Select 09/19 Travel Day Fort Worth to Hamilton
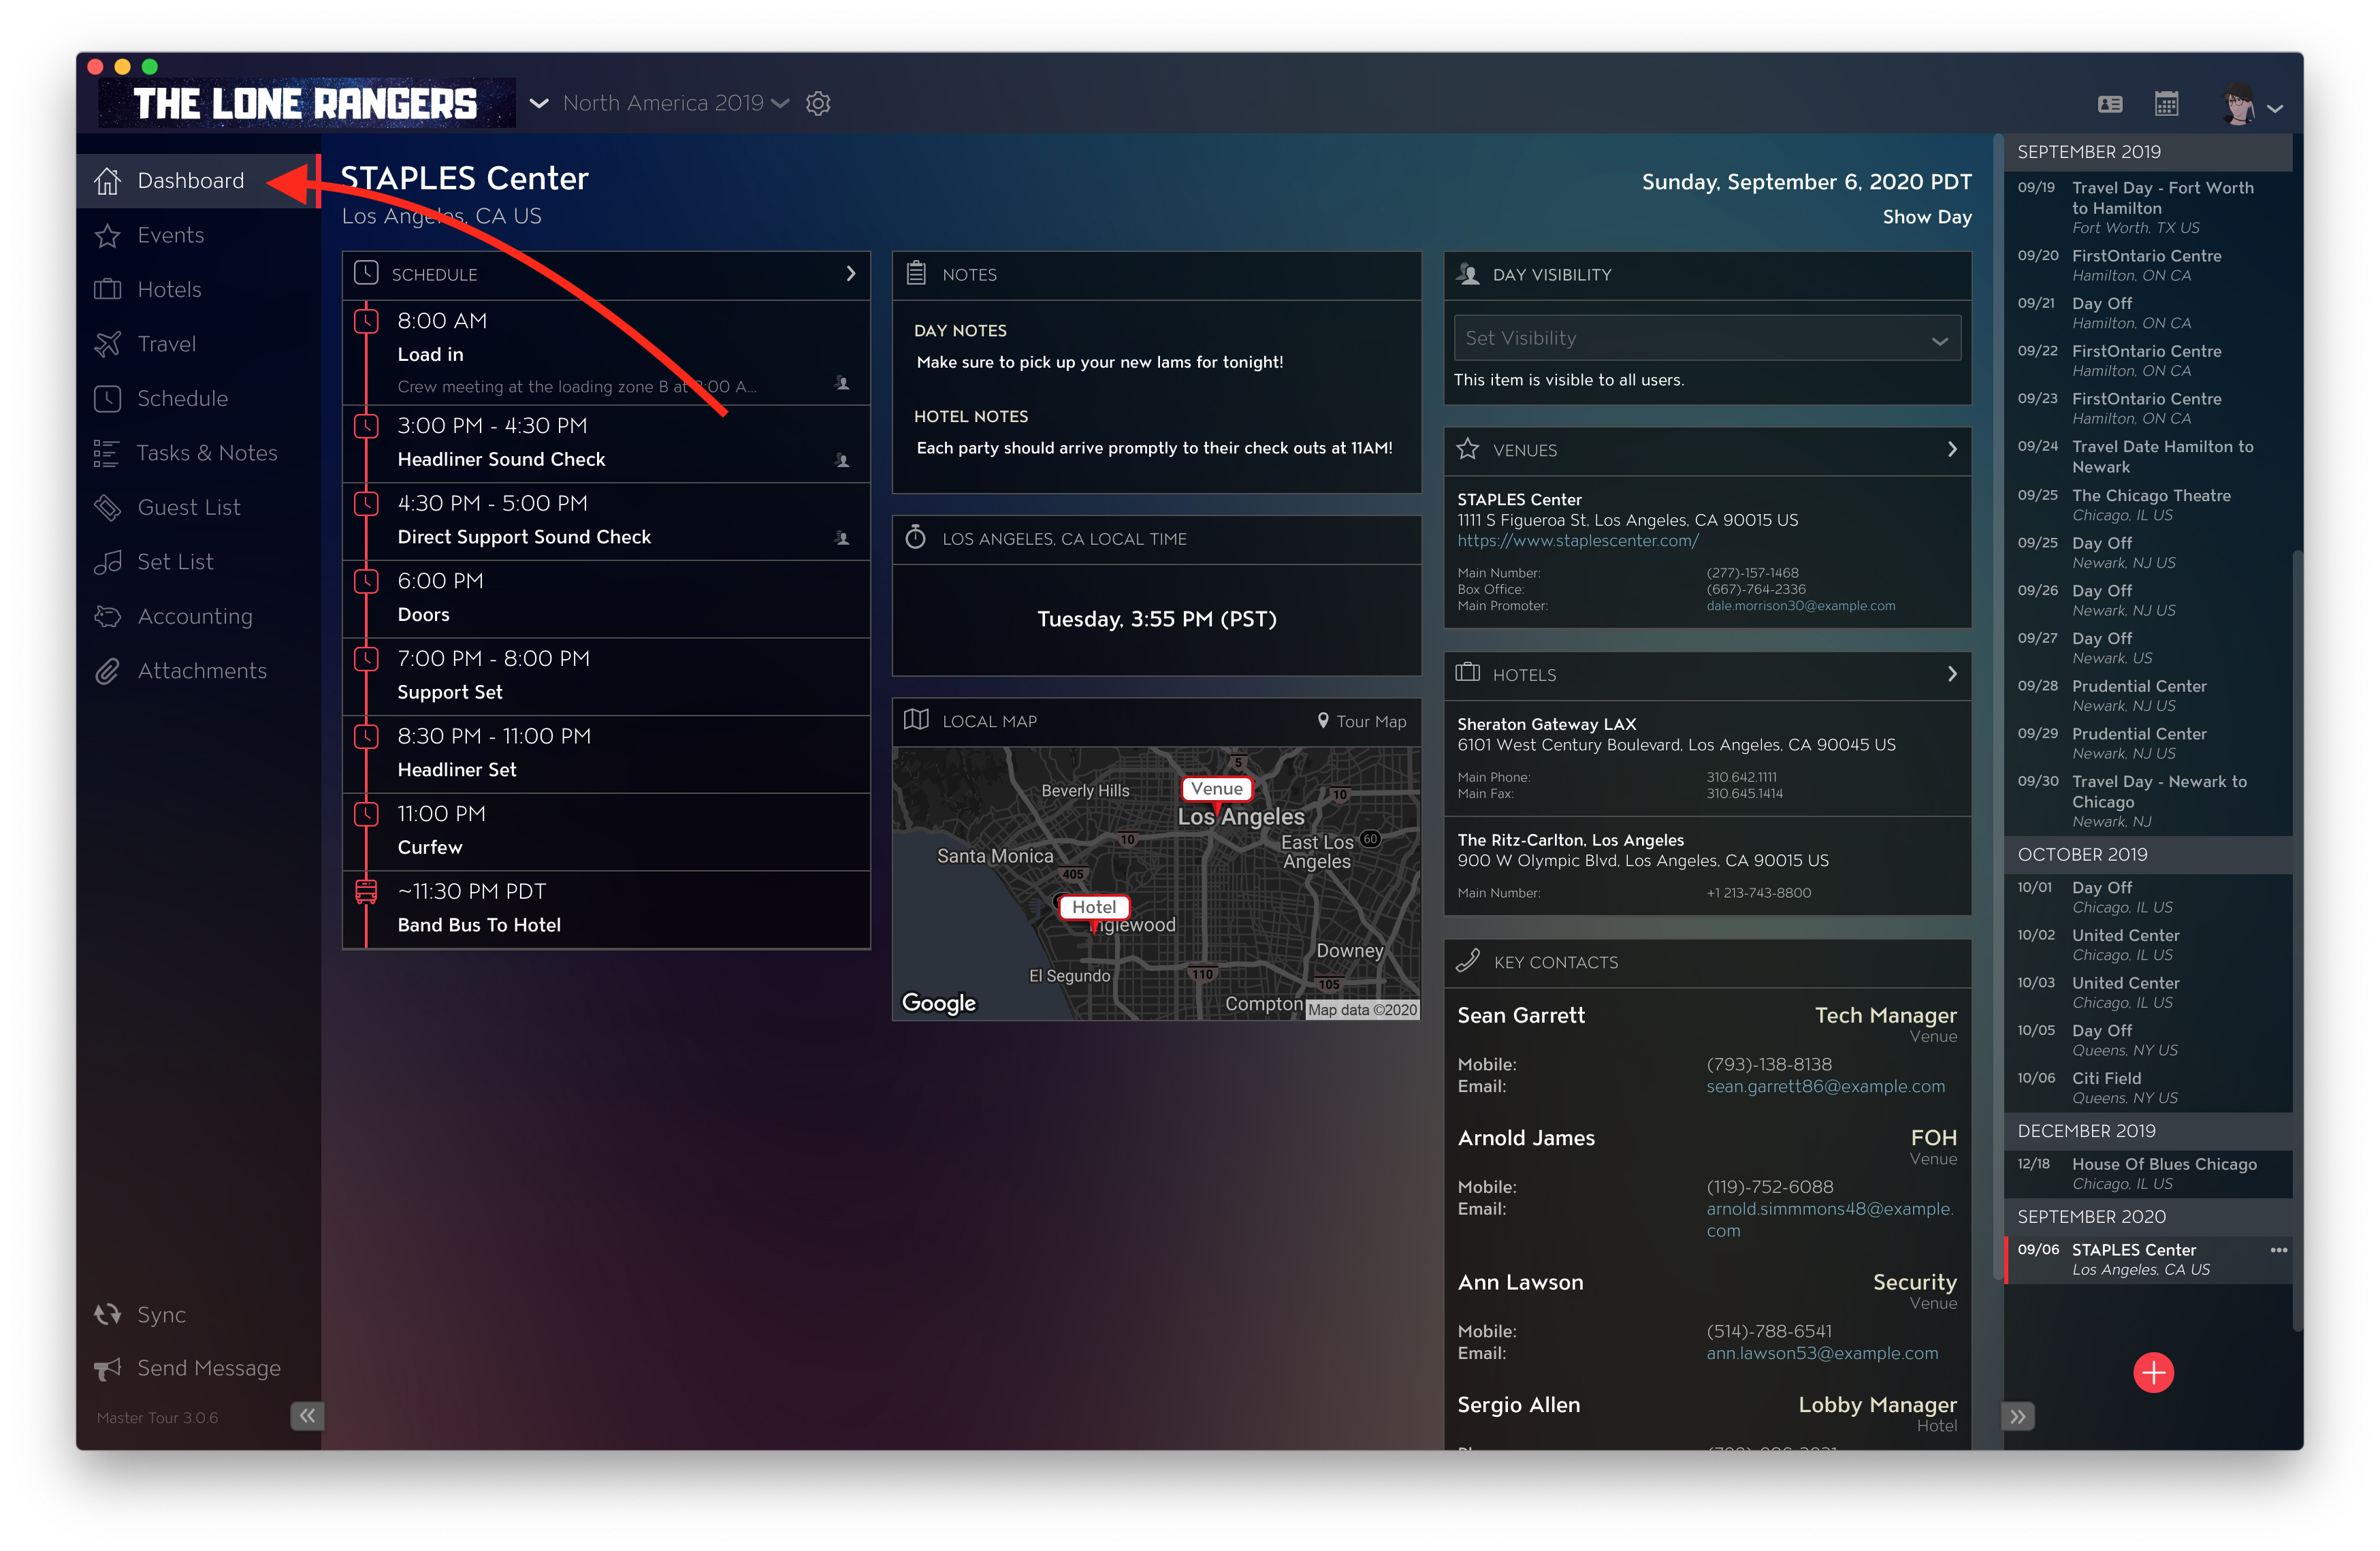The width and height of the screenshot is (2380, 1551). click(x=2147, y=207)
